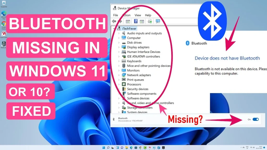The height and width of the screenshot is (150, 267).
Task: Select Mice and other pointing devices
Action: [149, 66]
